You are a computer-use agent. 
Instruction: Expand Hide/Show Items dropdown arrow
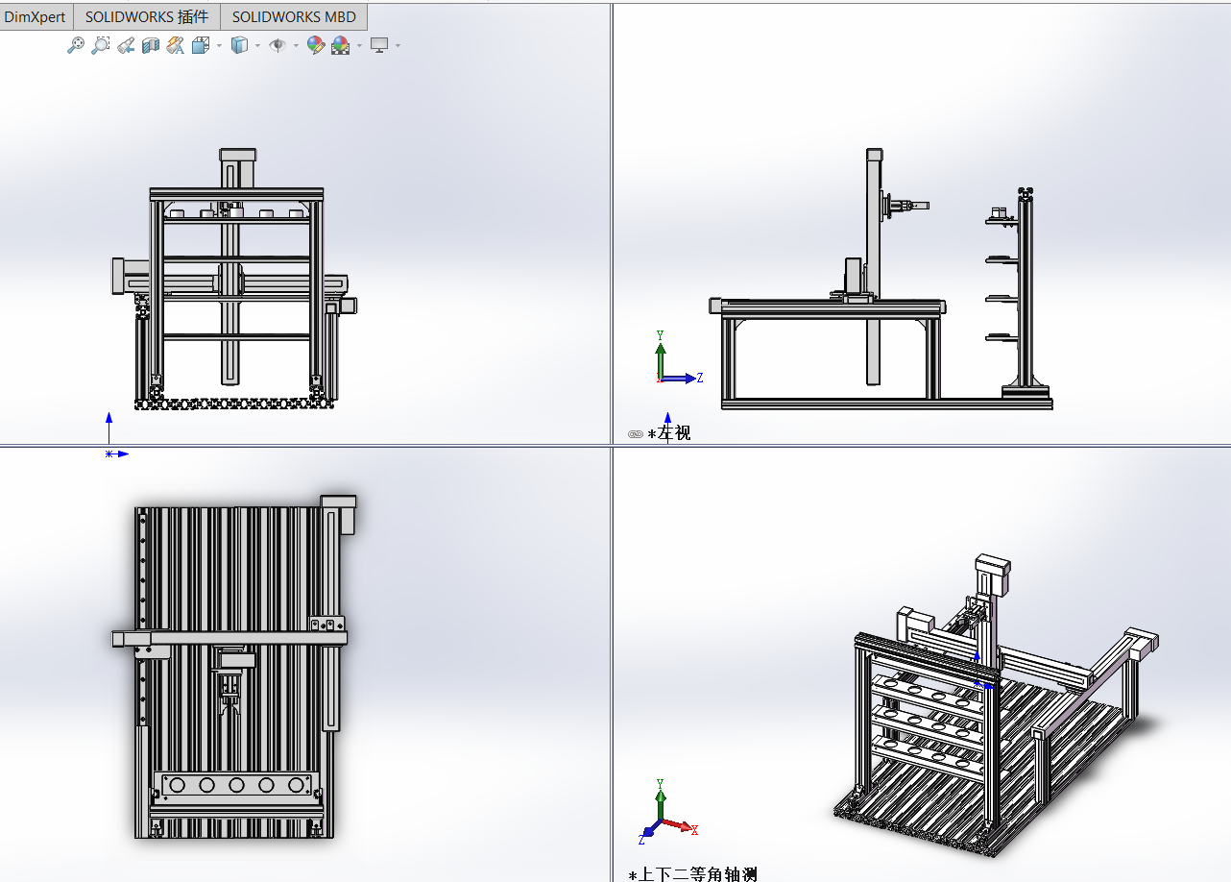coord(296,45)
